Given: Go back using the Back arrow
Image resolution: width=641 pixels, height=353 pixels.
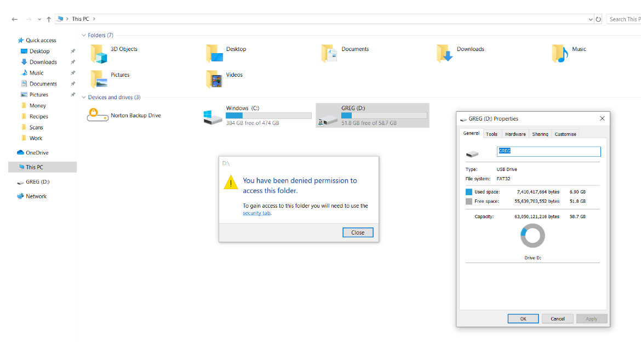Looking at the screenshot, I should click(x=15, y=19).
